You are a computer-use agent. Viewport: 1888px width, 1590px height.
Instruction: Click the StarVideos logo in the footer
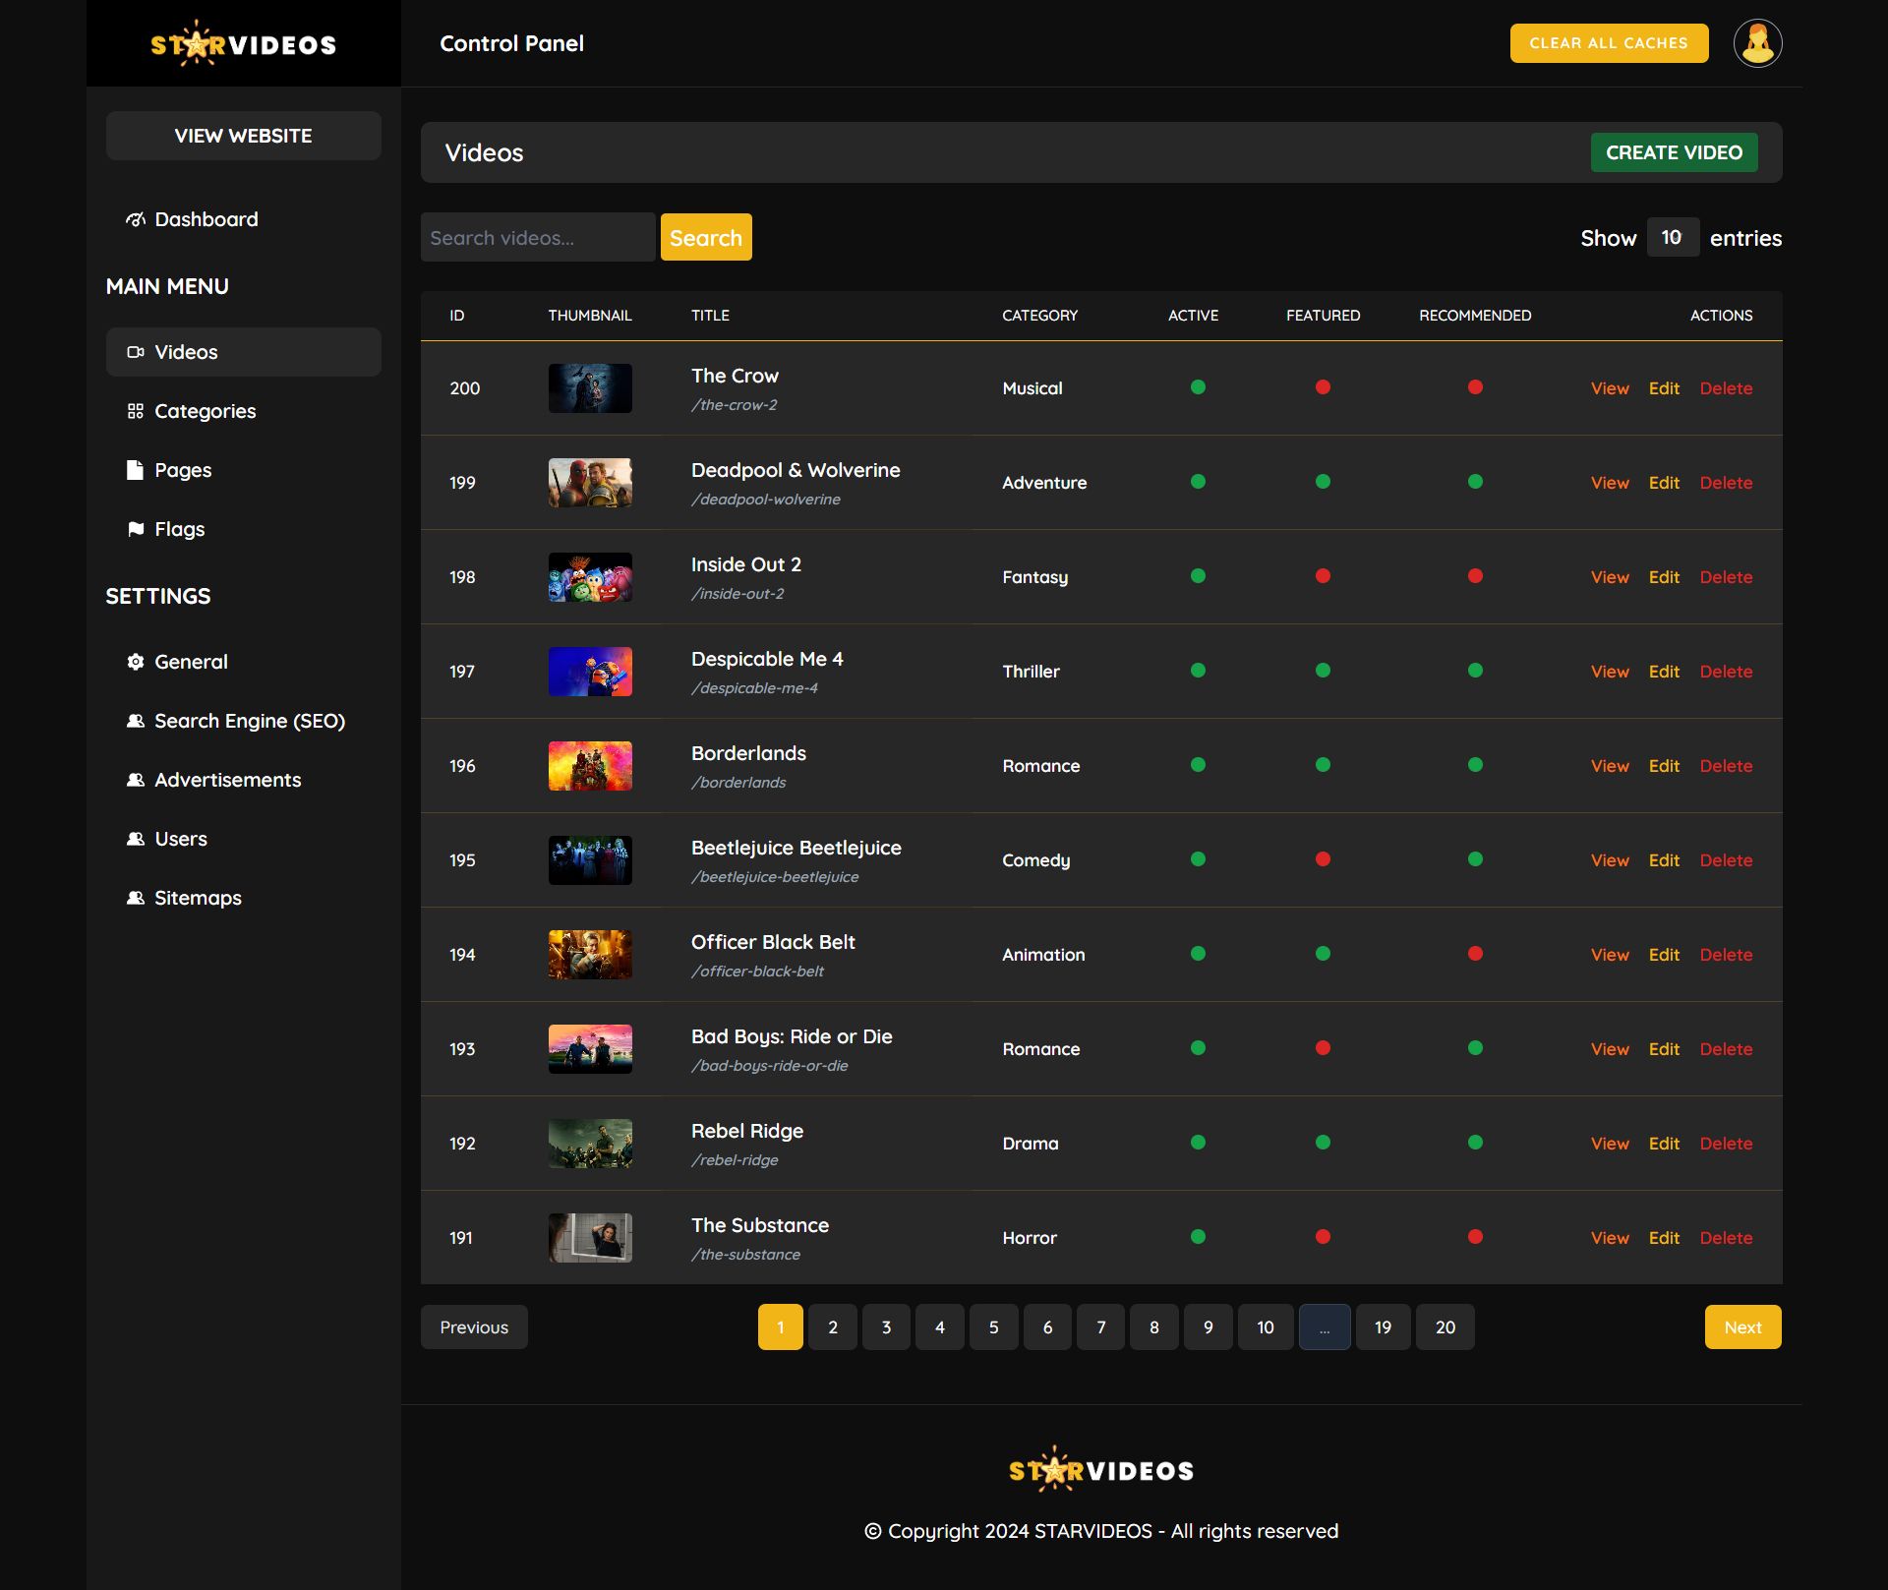coord(1101,1469)
